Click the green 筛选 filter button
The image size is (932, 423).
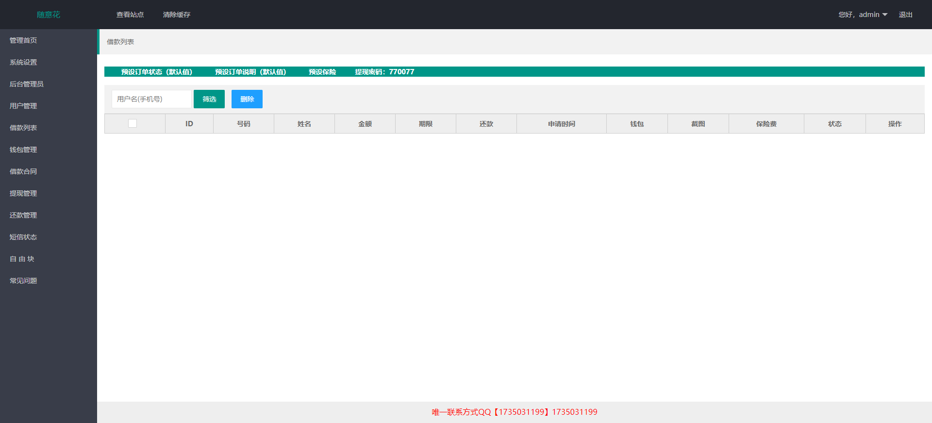[x=209, y=99]
